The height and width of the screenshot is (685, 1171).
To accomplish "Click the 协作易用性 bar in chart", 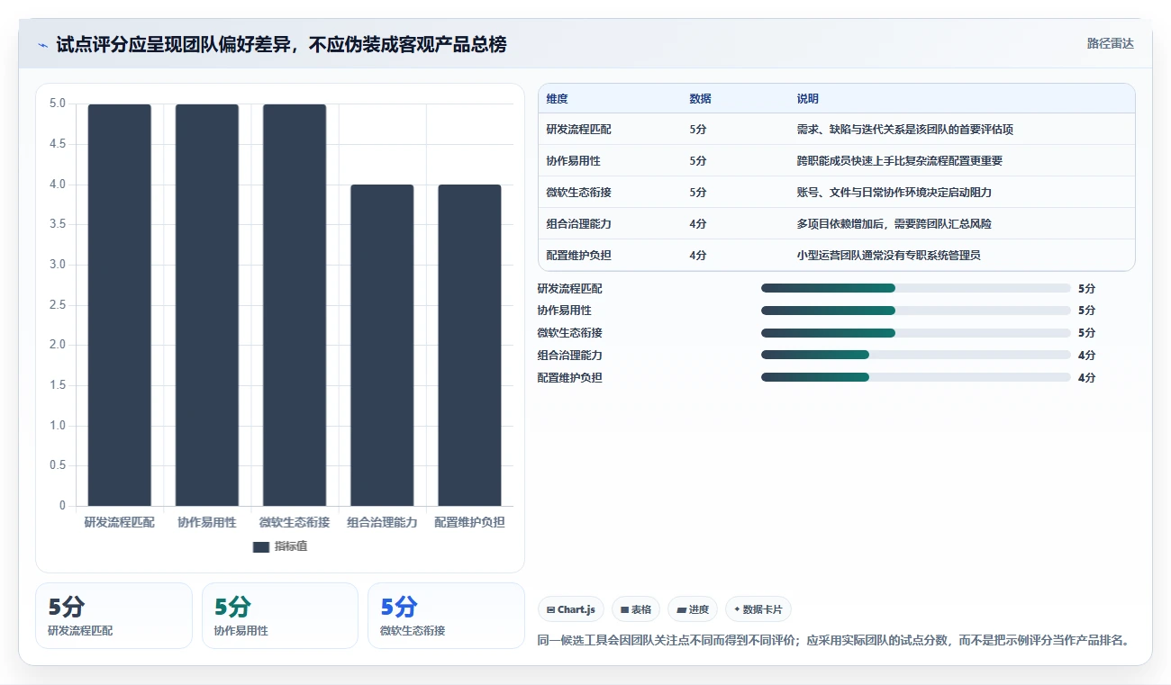I will pyautogui.click(x=207, y=305).
